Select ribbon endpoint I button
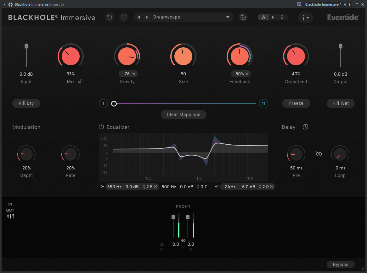 coord(103,104)
